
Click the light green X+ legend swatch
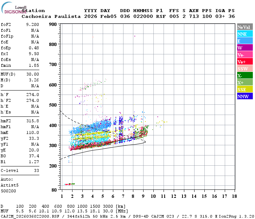click(x=244, y=82)
